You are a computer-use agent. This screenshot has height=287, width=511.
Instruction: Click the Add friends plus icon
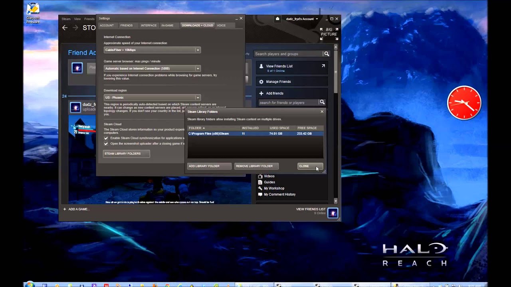[x=261, y=93]
